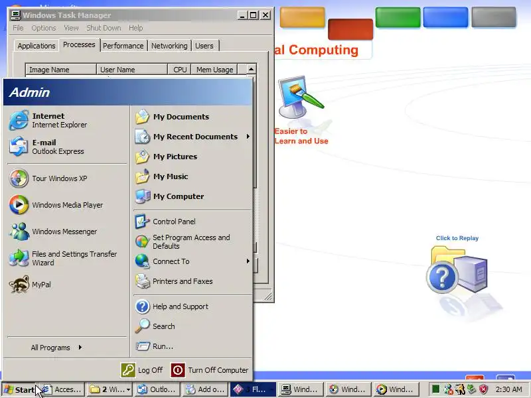Sort processes by Image Name column
This screenshot has height=398, width=531.
click(61, 70)
